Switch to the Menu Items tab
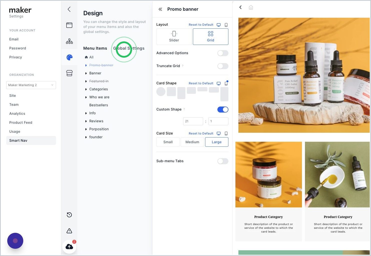The height and width of the screenshot is (256, 371). coord(95,48)
